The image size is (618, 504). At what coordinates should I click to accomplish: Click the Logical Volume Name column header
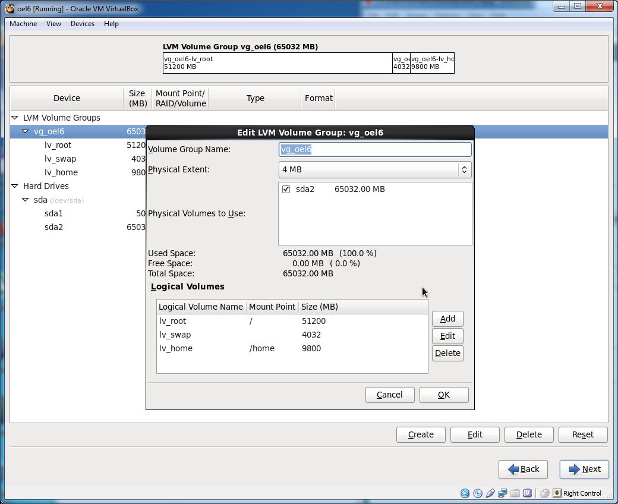[x=201, y=307]
